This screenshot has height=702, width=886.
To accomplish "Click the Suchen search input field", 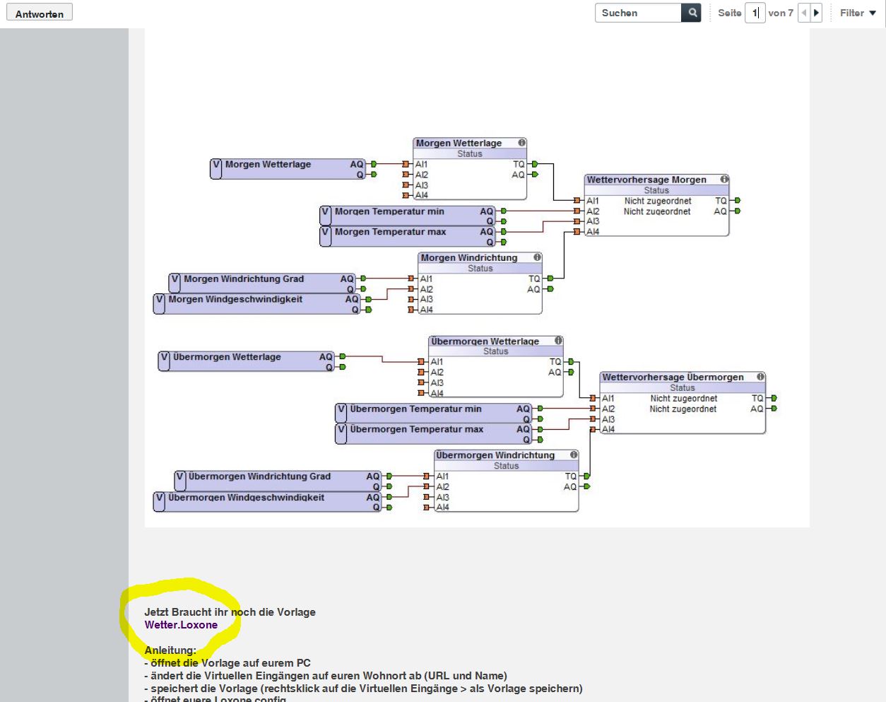I will (x=638, y=13).
